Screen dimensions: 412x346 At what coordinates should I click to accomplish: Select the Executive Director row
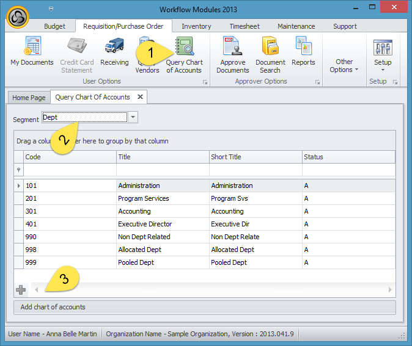coord(145,224)
